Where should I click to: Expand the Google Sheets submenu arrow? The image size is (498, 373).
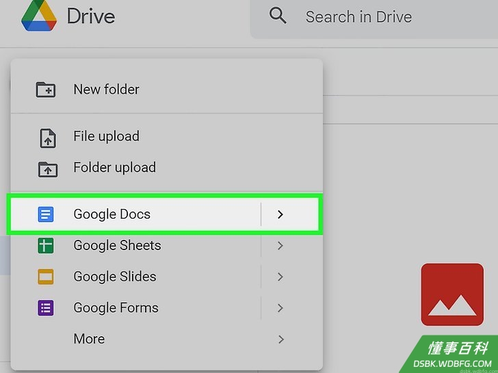click(280, 245)
